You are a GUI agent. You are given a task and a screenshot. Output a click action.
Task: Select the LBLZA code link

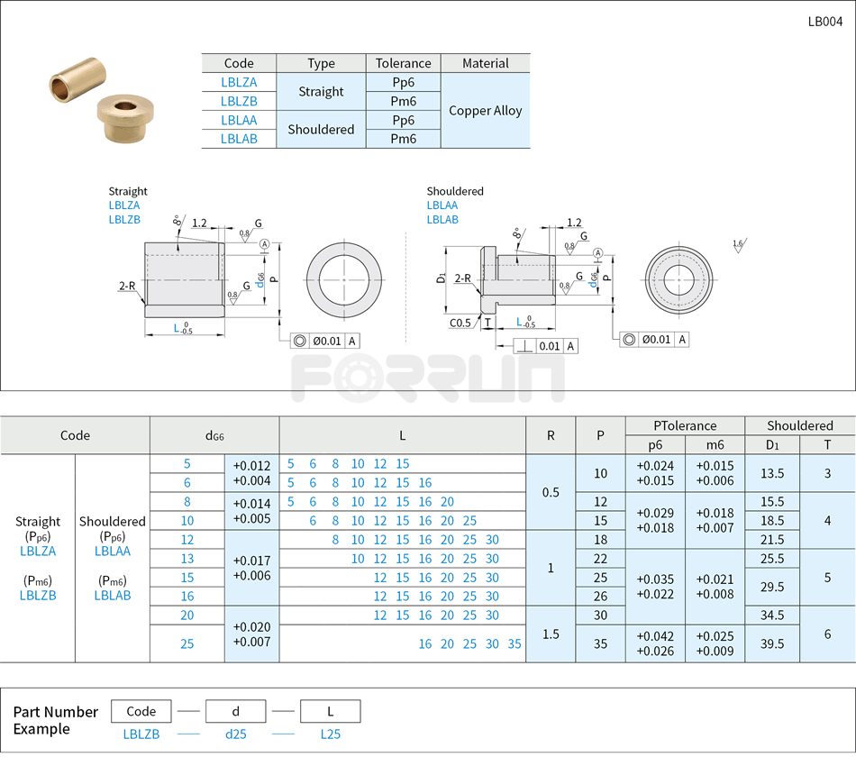click(x=239, y=82)
